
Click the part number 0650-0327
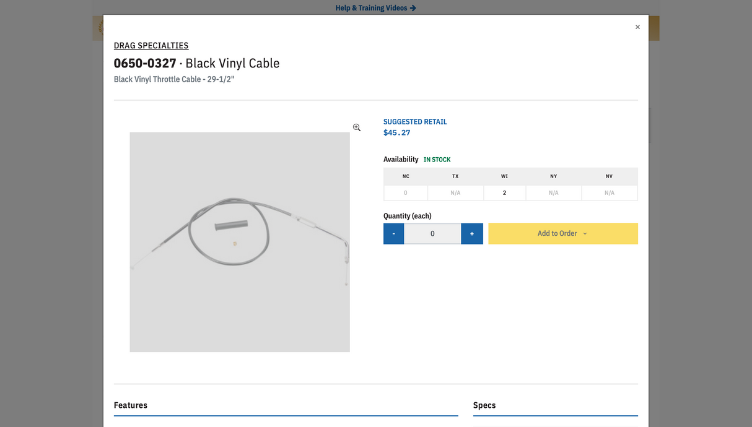(x=145, y=63)
